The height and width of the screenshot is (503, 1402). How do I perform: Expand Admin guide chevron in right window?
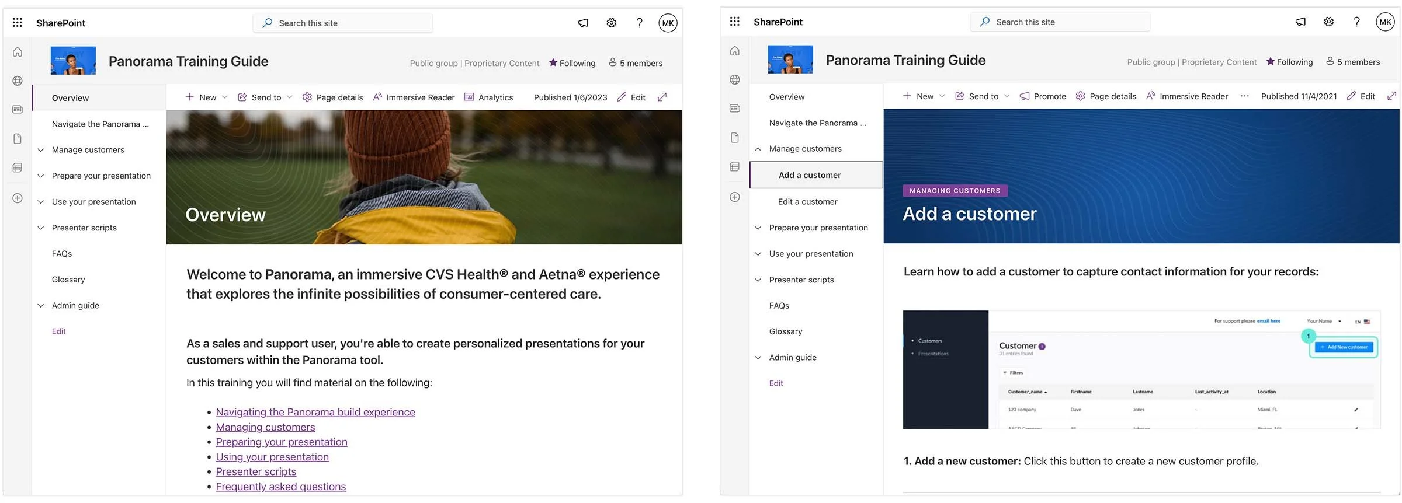[758, 357]
